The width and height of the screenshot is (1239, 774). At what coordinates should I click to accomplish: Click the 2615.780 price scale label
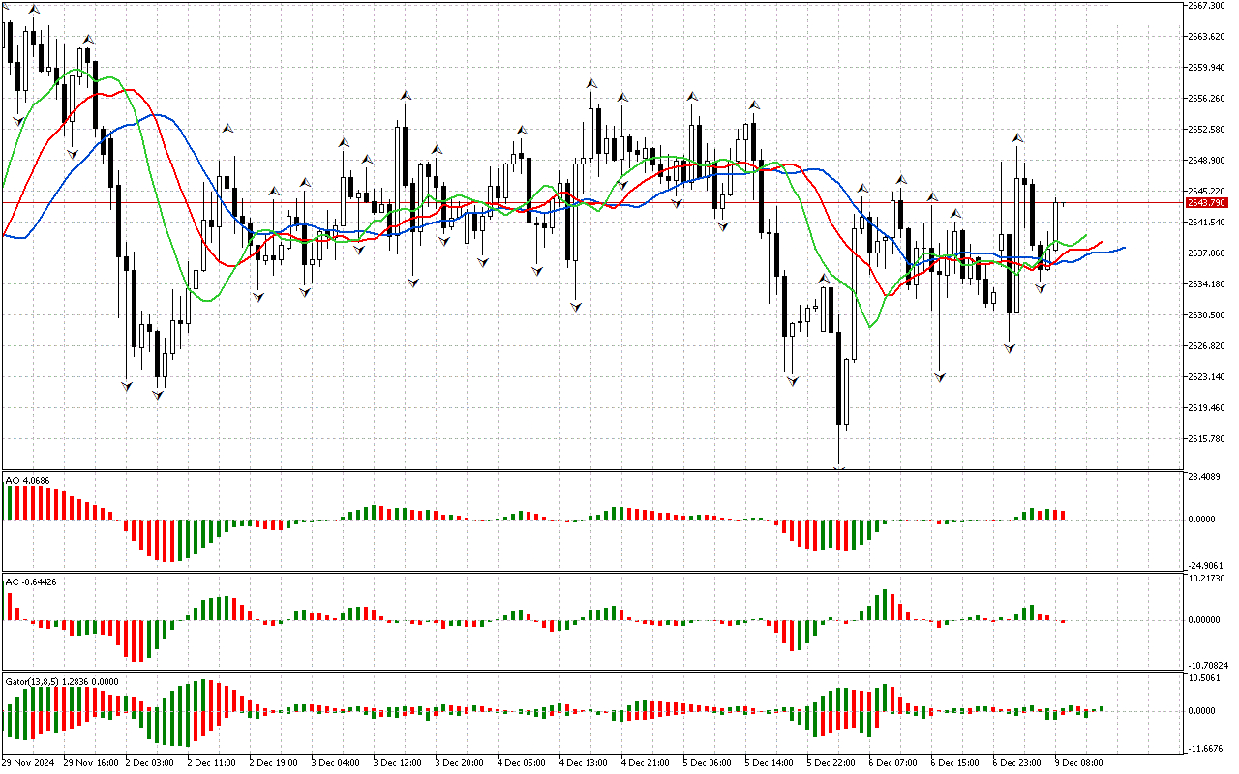click(x=1206, y=438)
